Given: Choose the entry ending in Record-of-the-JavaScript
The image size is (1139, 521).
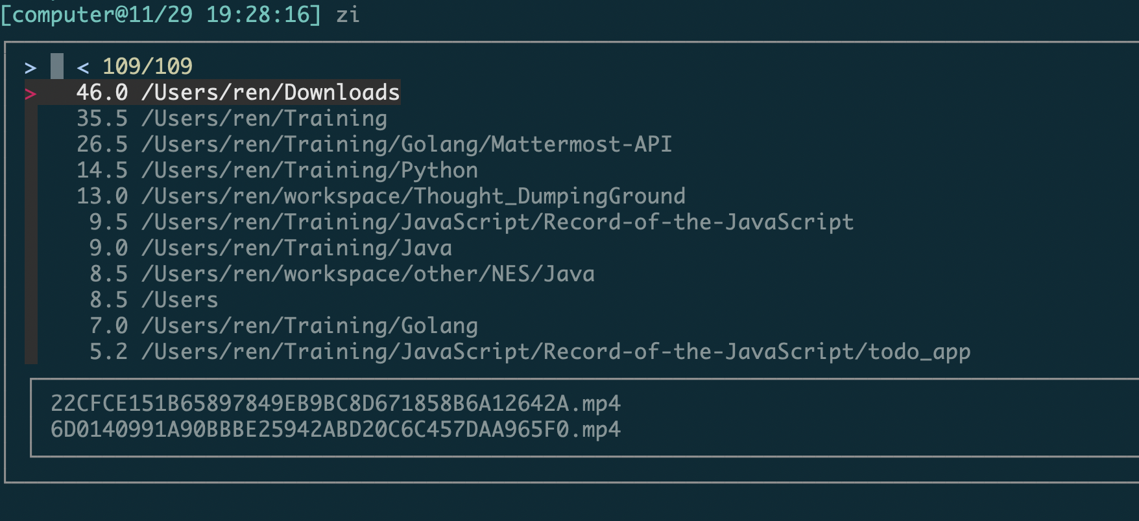Looking at the screenshot, I should pyautogui.click(x=497, y=222).
